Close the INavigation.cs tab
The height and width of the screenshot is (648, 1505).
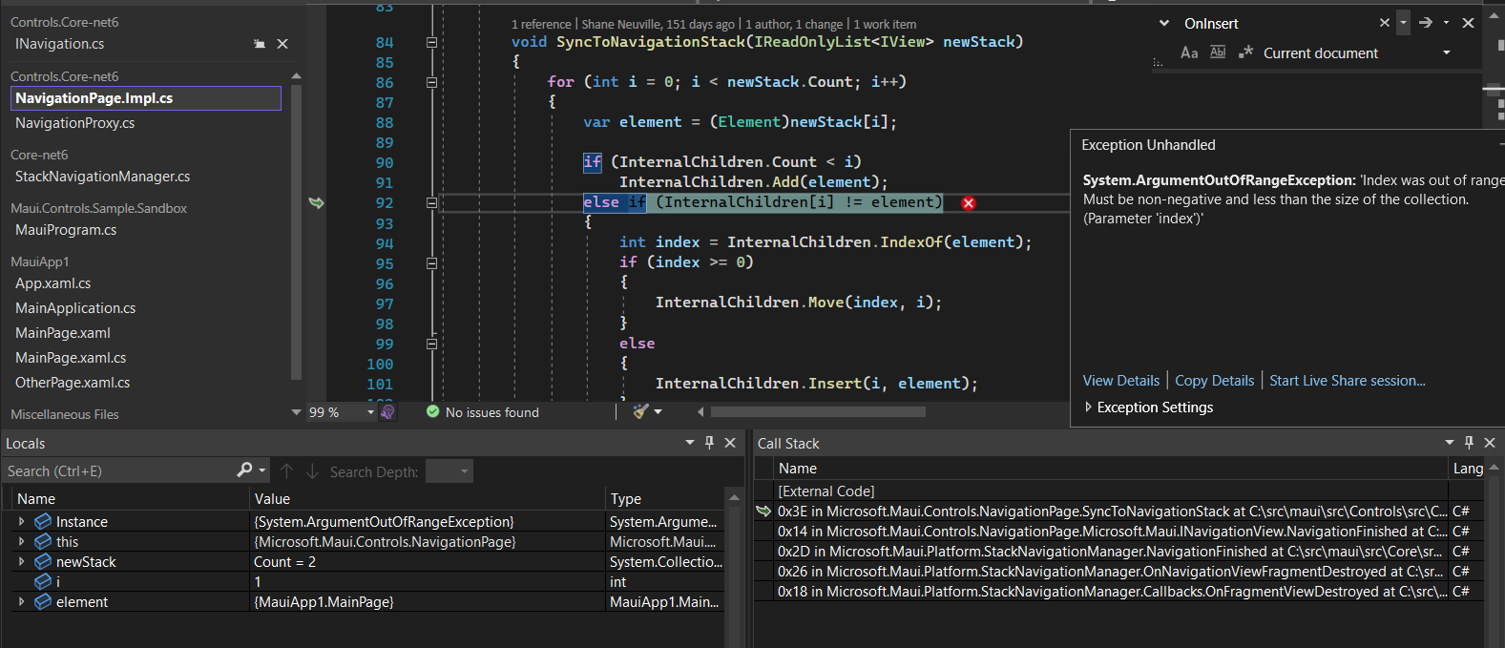tap(282, 44)
